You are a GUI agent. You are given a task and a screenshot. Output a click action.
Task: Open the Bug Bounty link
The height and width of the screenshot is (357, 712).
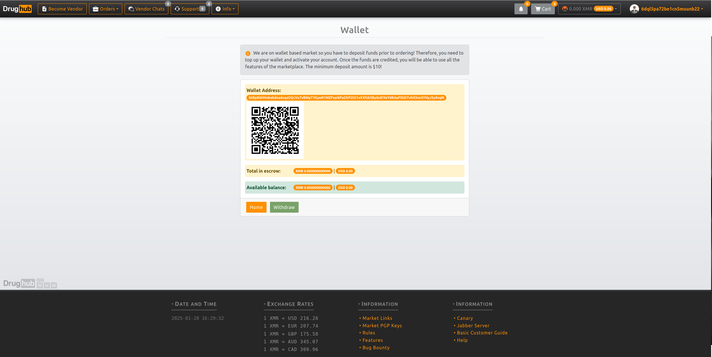pyautogui.click(x=376, y=348)
